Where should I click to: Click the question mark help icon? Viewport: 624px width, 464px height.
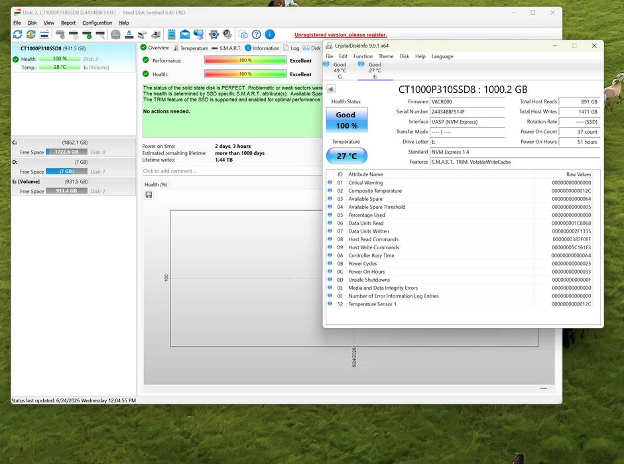click(256, 34)
